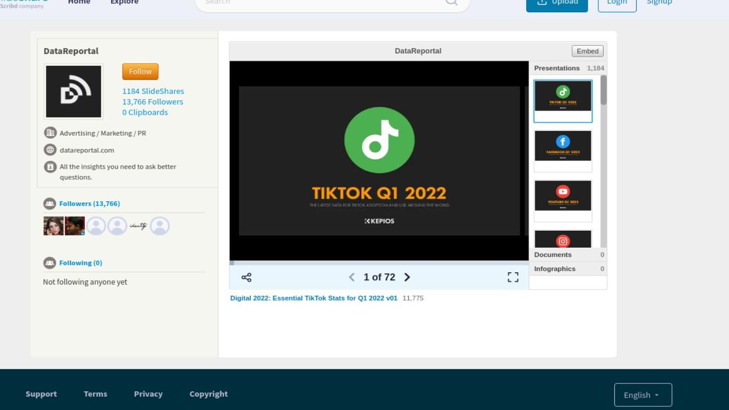Click the DataReportal title above the slideshow
This screenshot has width=729, height=410.
click(x=418, y=51)
